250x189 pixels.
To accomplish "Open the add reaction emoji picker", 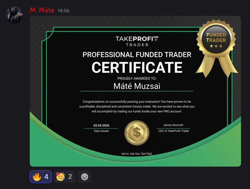I will point(84,177).
